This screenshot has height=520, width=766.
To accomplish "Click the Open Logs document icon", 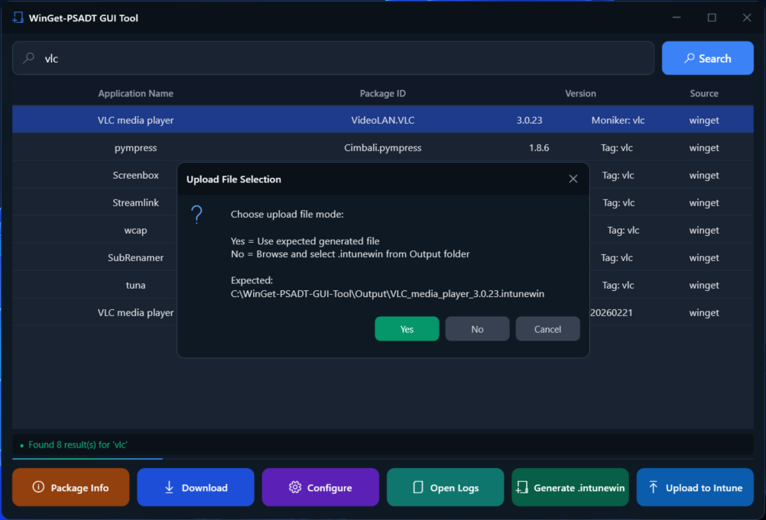I will (x=417, y=487).
